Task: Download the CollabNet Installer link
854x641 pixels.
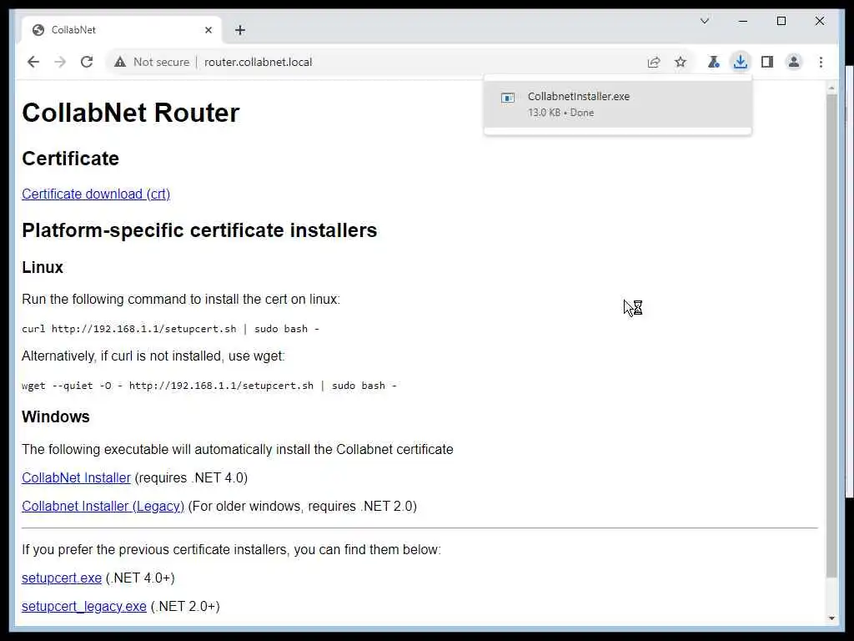Action: (76, 477)
